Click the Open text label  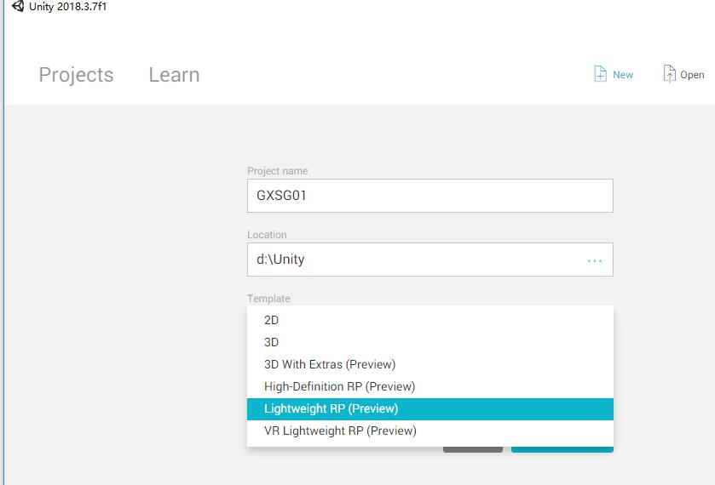click(x=692, y=75)
